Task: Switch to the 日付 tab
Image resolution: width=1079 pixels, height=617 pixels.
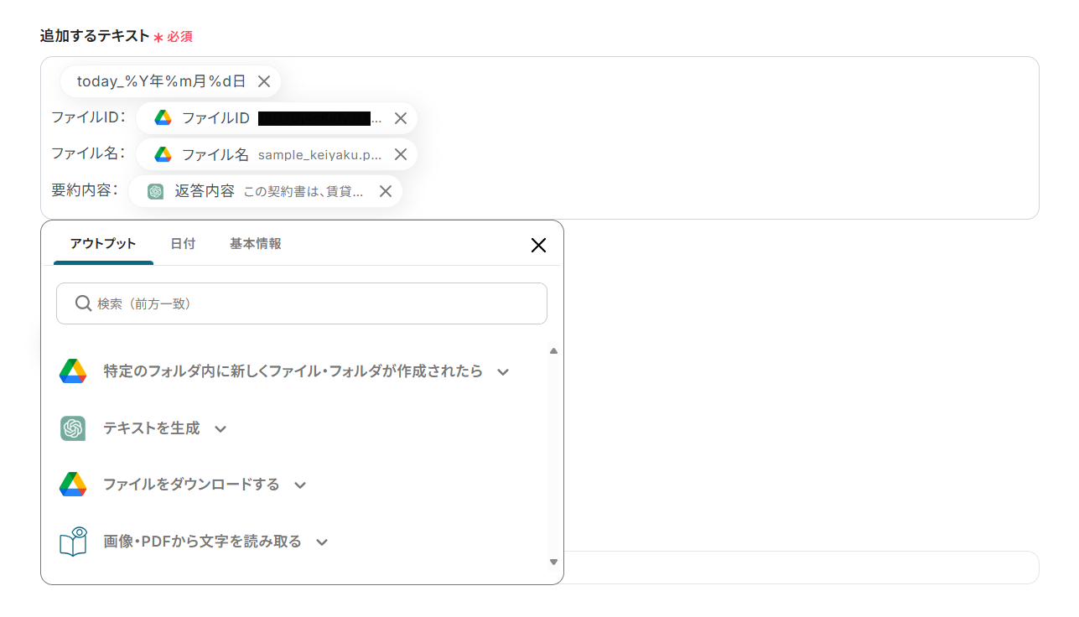Action: click(183, 244)
